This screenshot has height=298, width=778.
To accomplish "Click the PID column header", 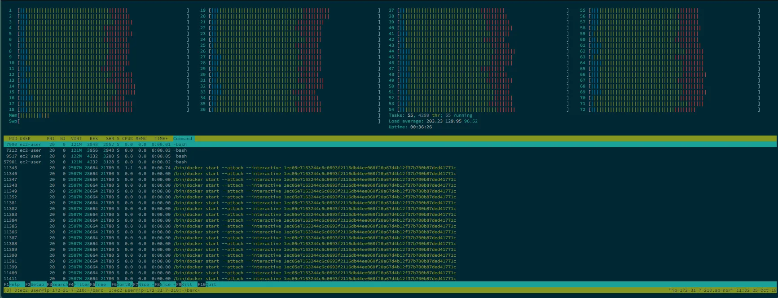I will [13, 139].
